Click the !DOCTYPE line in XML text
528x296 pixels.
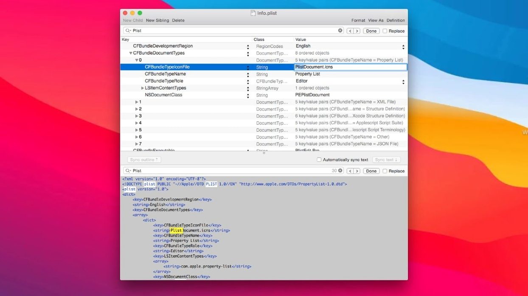click(x=235, y=184)
